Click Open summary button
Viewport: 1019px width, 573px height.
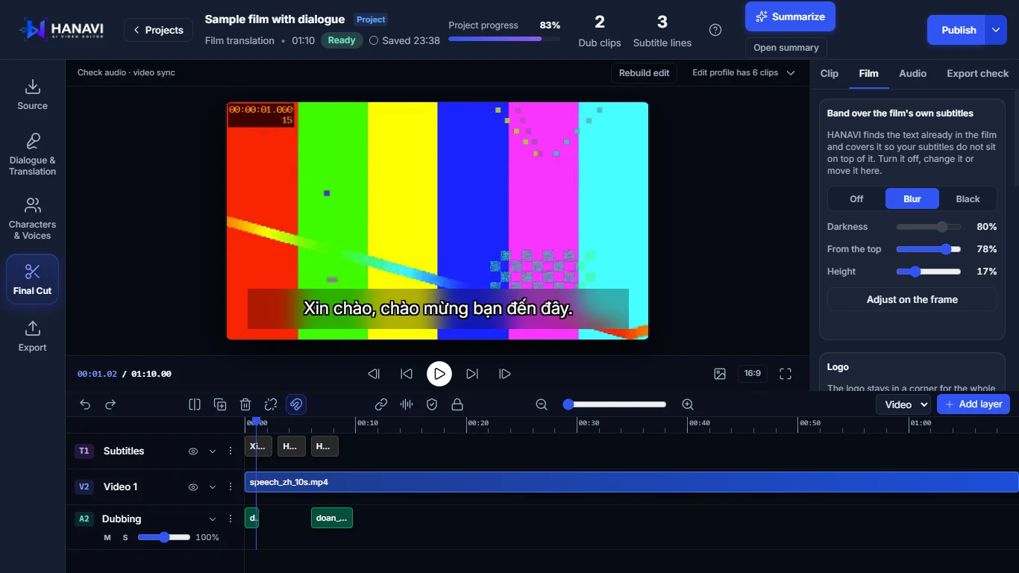(786, 48)
